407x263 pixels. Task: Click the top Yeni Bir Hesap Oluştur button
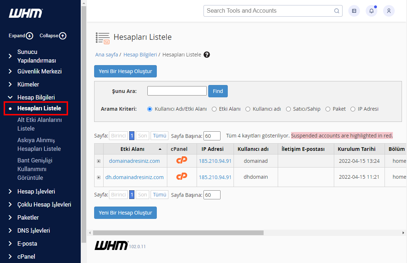[x=125, y=71]
